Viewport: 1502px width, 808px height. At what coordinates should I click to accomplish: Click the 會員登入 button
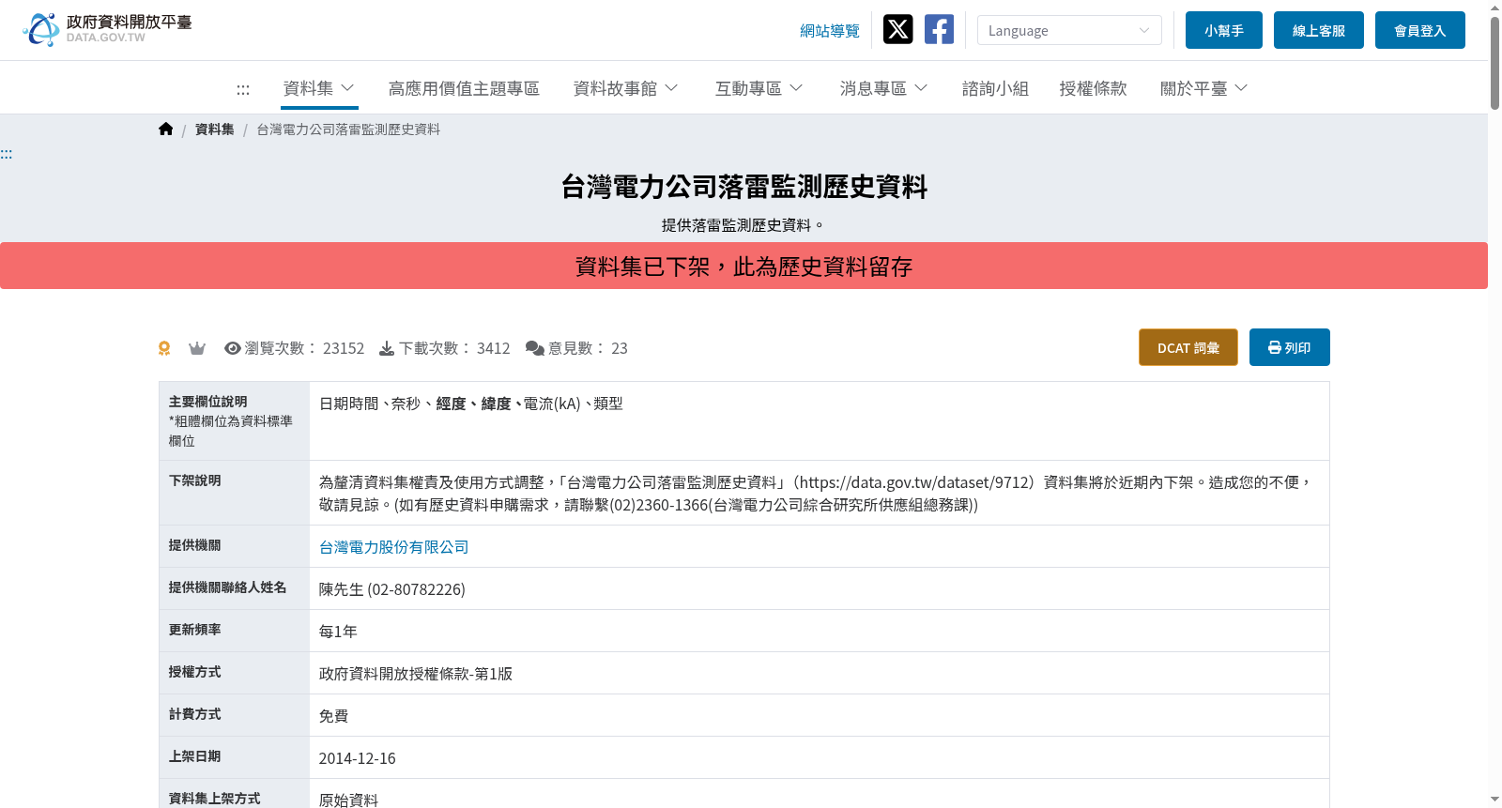(1420, 30)
